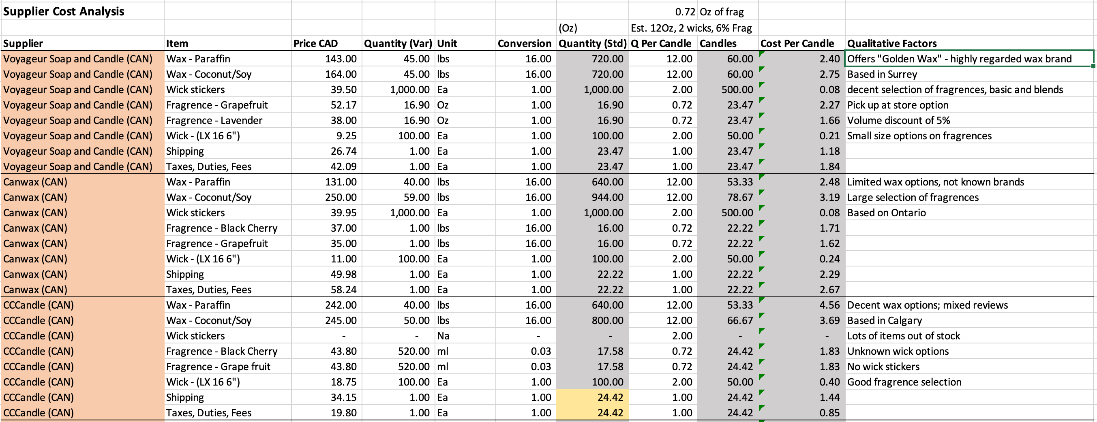This screenshot has height=422, width=1097.
Task: Click the 250.00 Canwax Coconut/Soy price
Action: 327,197
